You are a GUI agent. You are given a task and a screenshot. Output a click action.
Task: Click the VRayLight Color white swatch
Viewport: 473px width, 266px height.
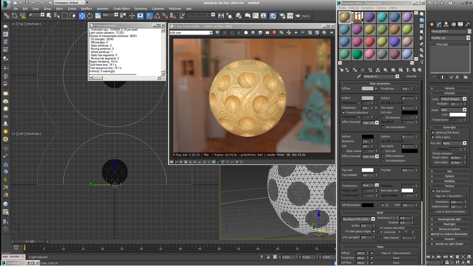pyautogui.click(x=458, y=115)
